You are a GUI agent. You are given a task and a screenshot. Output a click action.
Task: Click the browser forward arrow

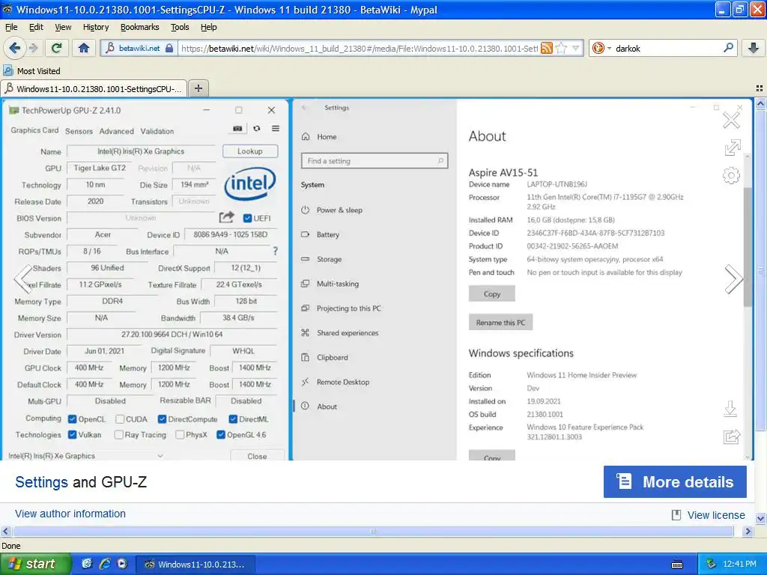point(33,48)
